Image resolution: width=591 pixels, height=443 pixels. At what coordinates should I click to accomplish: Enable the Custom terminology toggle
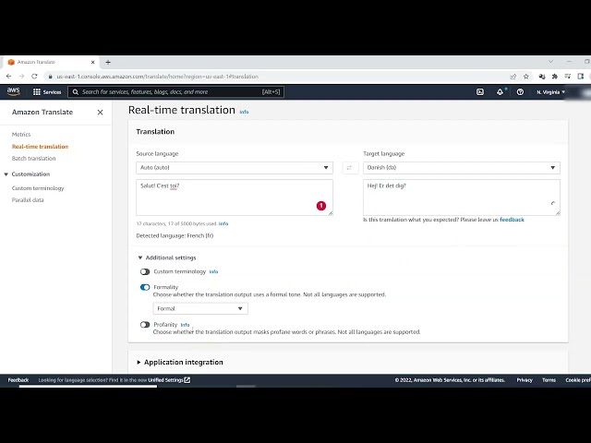[x=145, y=271]
